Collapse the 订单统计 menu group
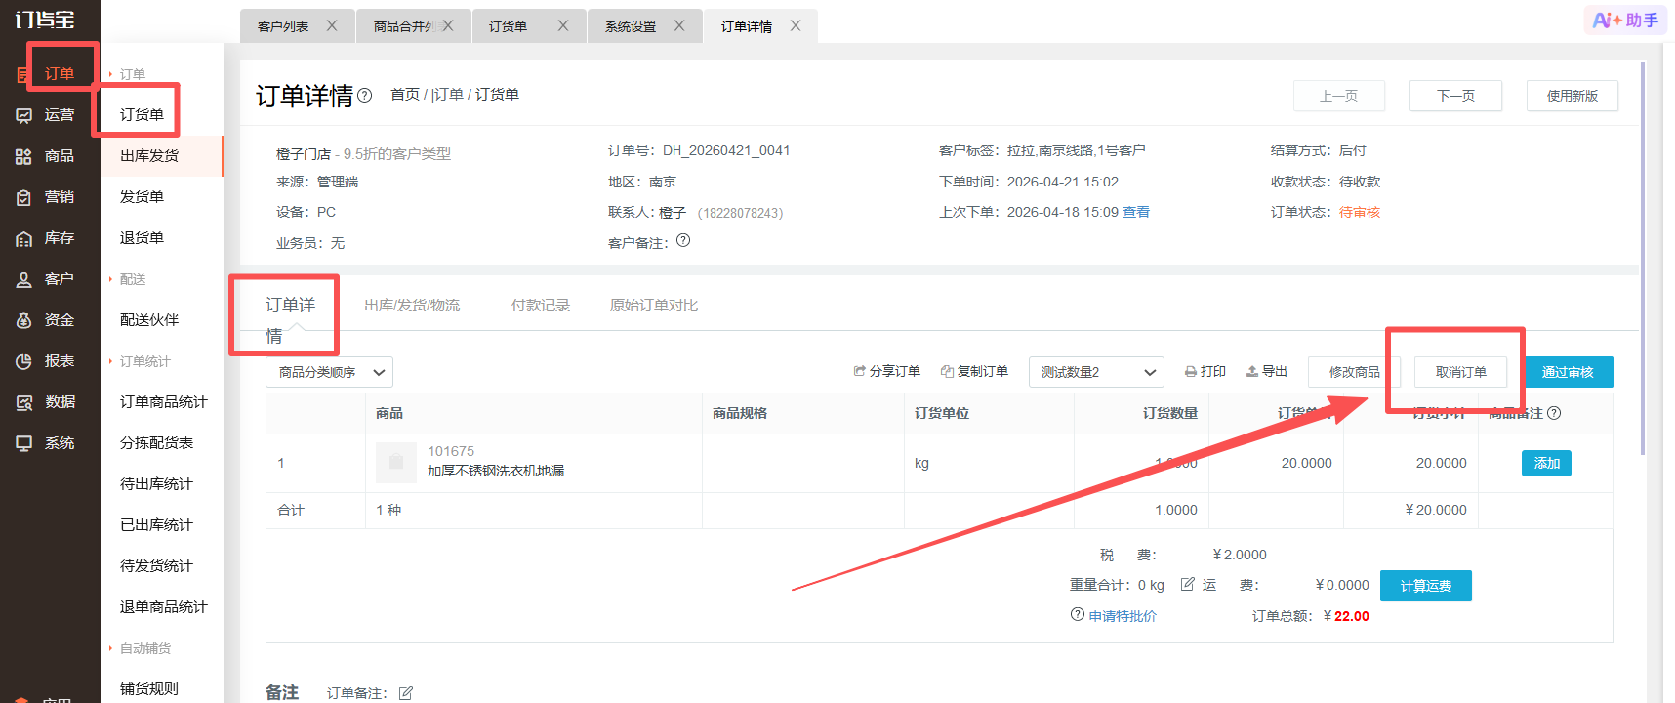This screenshot has height=703, width=1675. point(139,361)
